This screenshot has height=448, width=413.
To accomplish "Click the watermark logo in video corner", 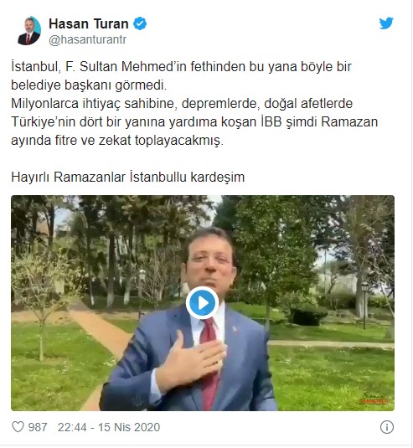I will click(374, 398).
